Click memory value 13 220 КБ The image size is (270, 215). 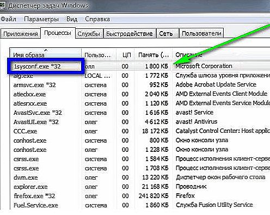click(155, 177)
